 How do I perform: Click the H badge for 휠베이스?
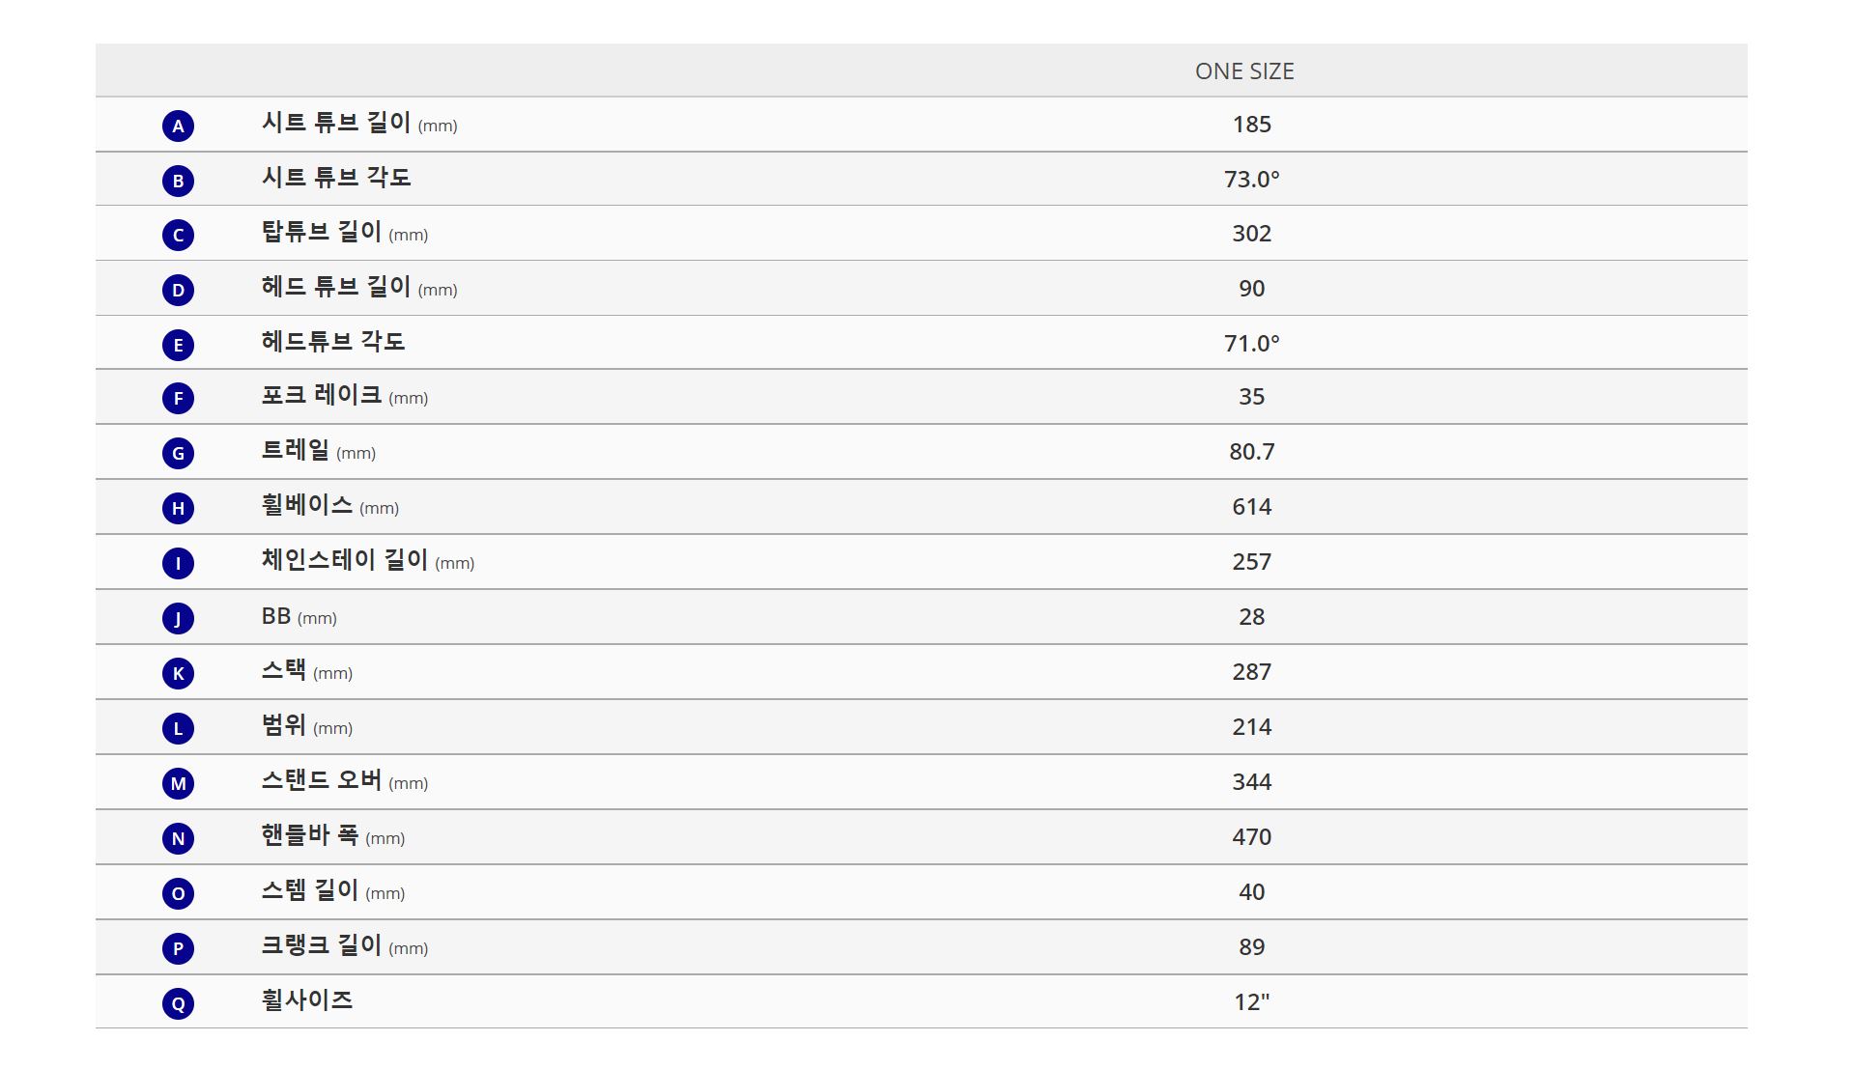tap(178, 508)
